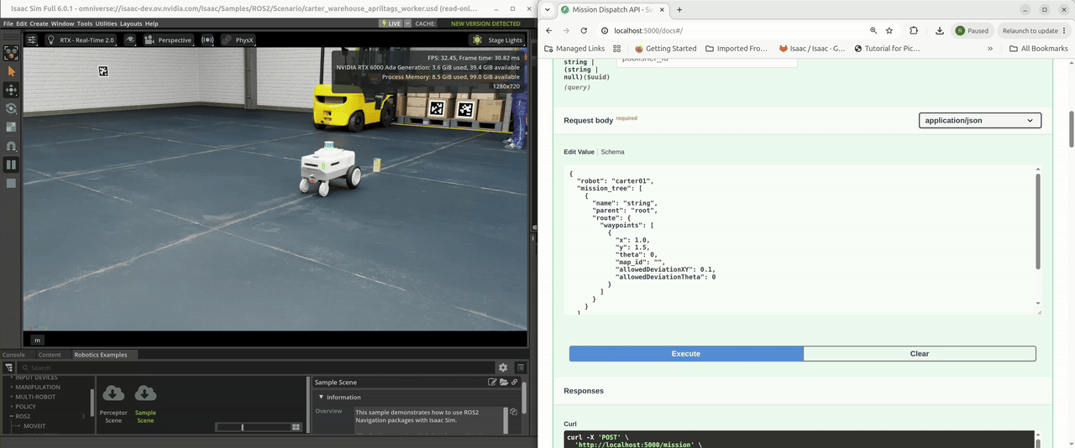Toggle the snap magnet tool

[11, 146]
